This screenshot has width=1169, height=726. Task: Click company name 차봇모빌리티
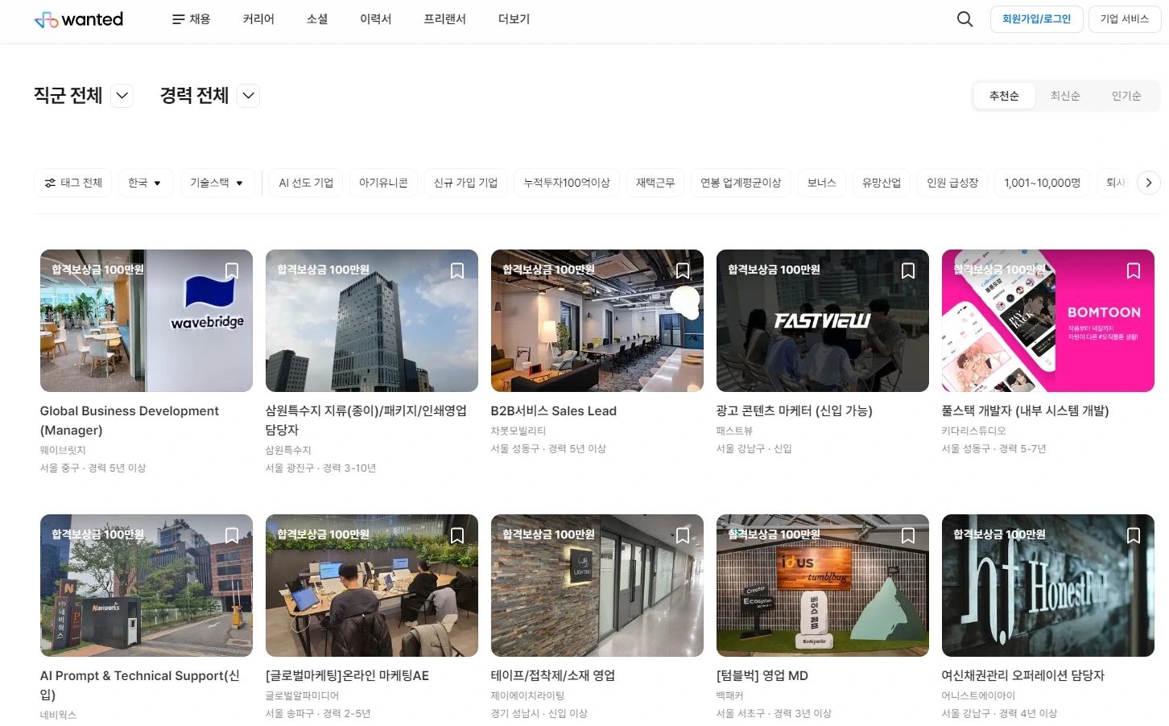click(x=518, y=431)
